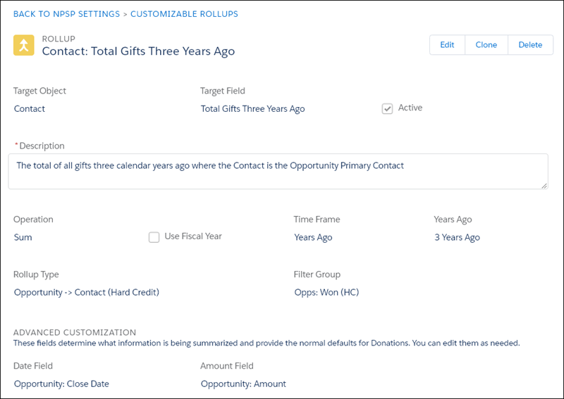Click the page title Contact: Total Gifts Three Years Ago
Image resolution: width=564 pixels, height=399 pixels.
tap(138, 51)
